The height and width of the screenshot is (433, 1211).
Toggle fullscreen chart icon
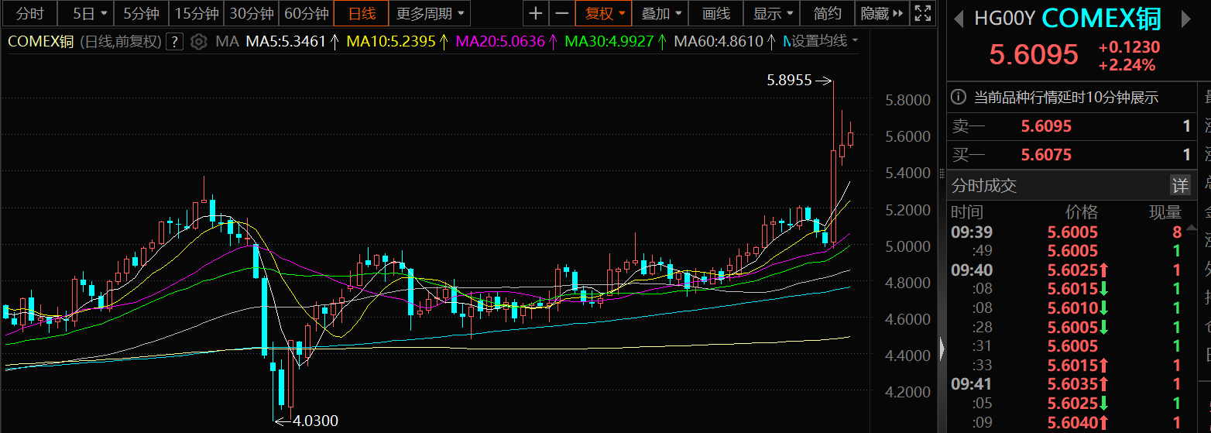pyautogui.click(x=922, y=13)
